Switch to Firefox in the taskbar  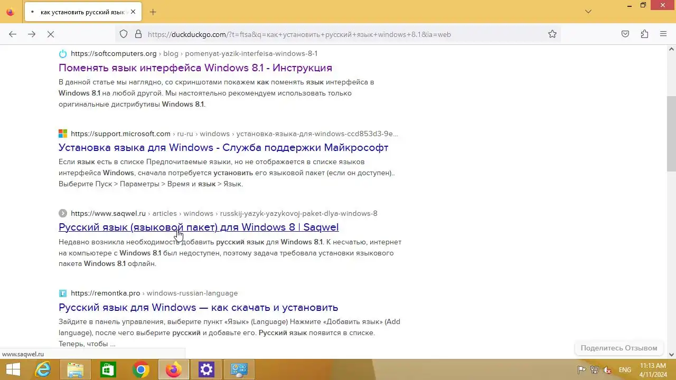click(174, 370)
